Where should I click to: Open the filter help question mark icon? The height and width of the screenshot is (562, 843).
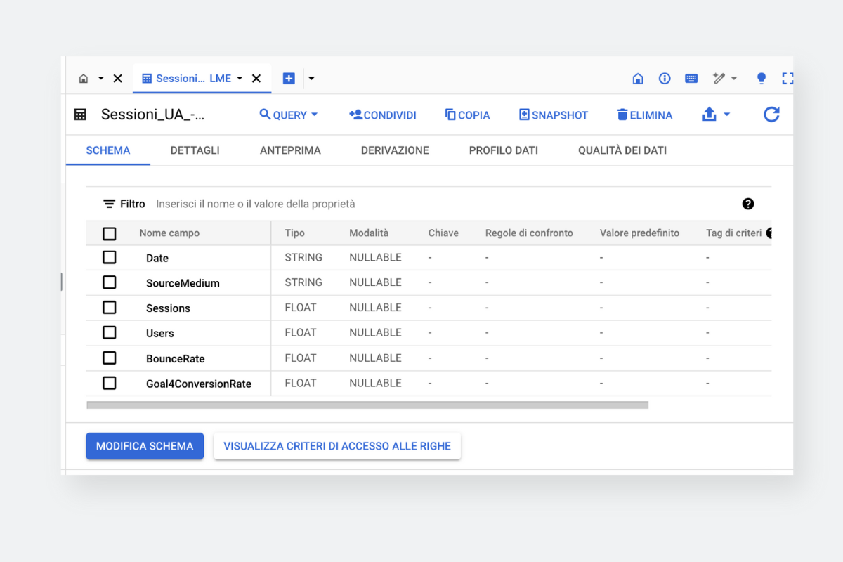748,204
